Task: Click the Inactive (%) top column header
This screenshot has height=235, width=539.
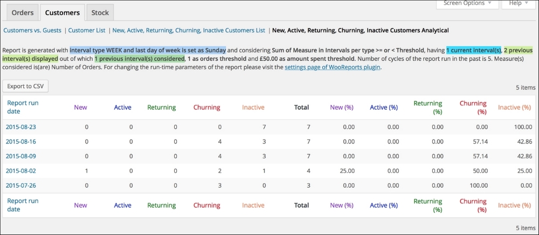Action: (514, 108)
